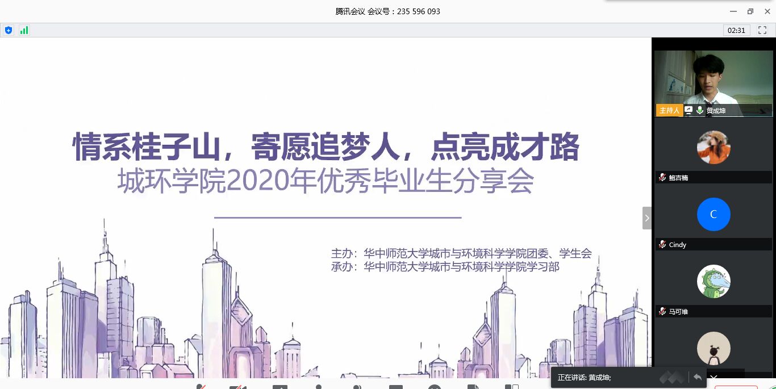
Task: Click the screen-share icon beside 黄成坤
Action: (689, 110)
